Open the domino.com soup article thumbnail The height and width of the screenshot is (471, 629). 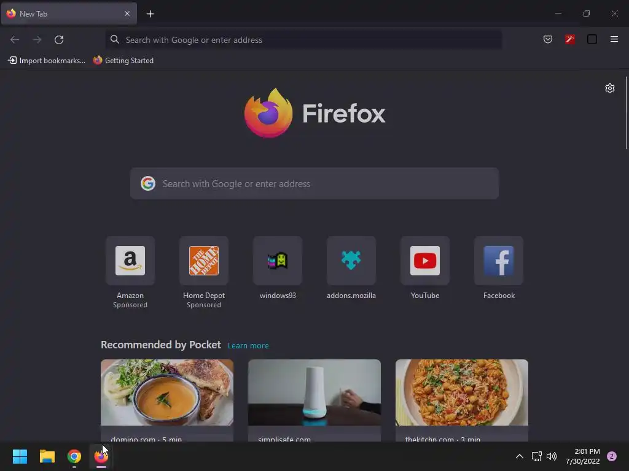tap(167, 392)
